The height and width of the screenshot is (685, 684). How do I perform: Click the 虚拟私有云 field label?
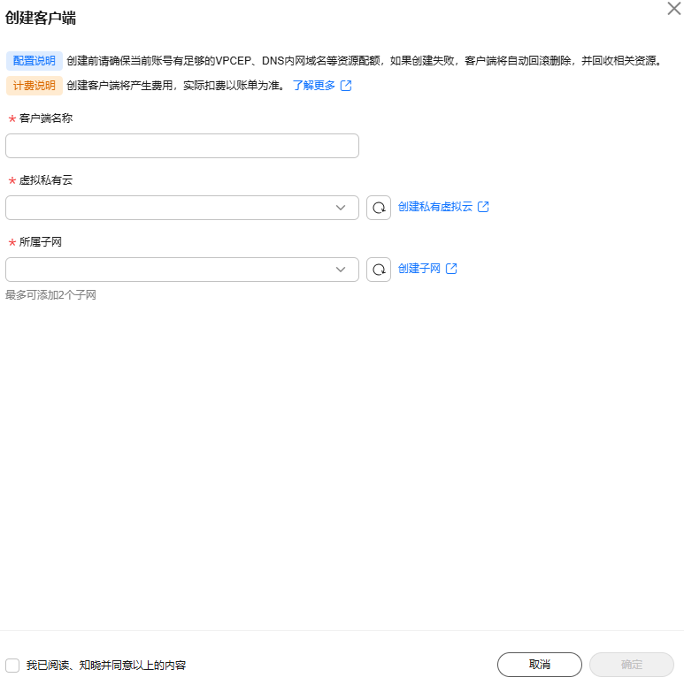46,180
